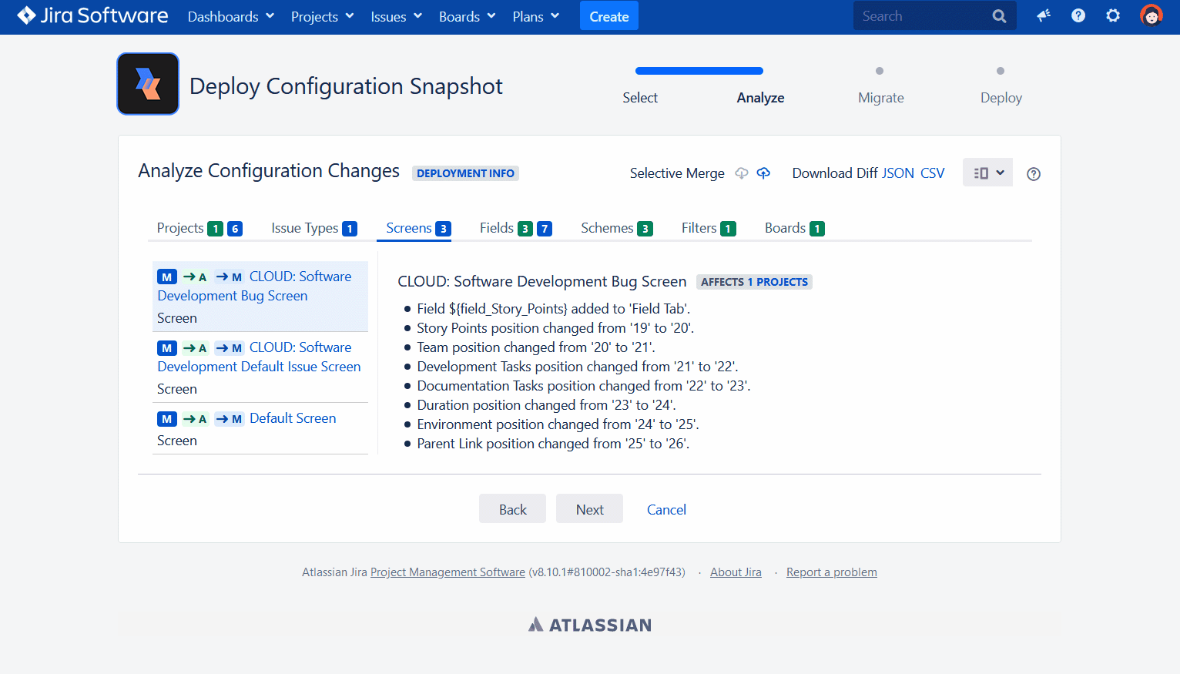This screenshot has height=674, width=1180.
Task: Click the Back button
Action: point(512,509)
